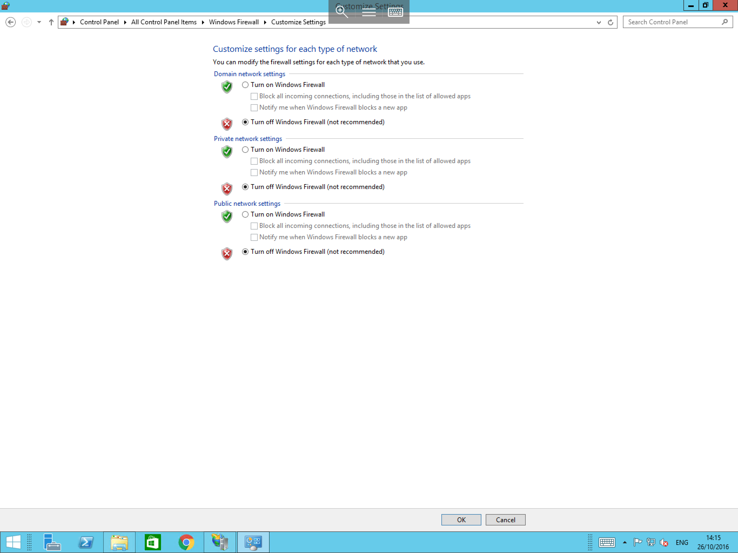This screenshot has width=738, height=553.
Task: Select Turn off Windows Firewall for Public
Action: click(x=245, y=251)
